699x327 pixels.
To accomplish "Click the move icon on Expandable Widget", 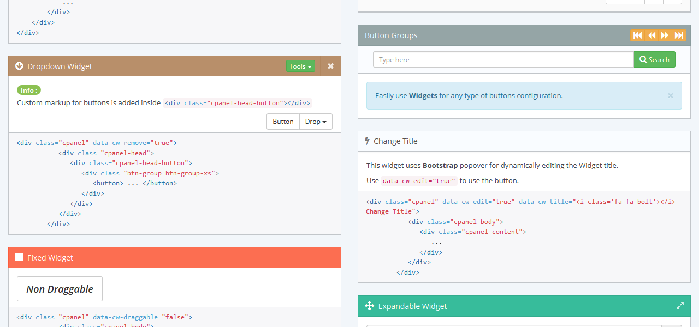I will click(x=369, y=306).
